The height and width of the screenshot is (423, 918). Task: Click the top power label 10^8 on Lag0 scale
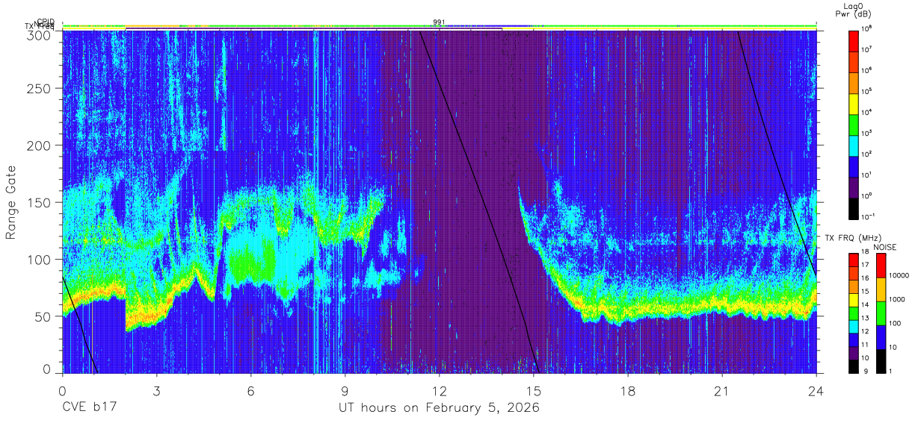point(868,28)
